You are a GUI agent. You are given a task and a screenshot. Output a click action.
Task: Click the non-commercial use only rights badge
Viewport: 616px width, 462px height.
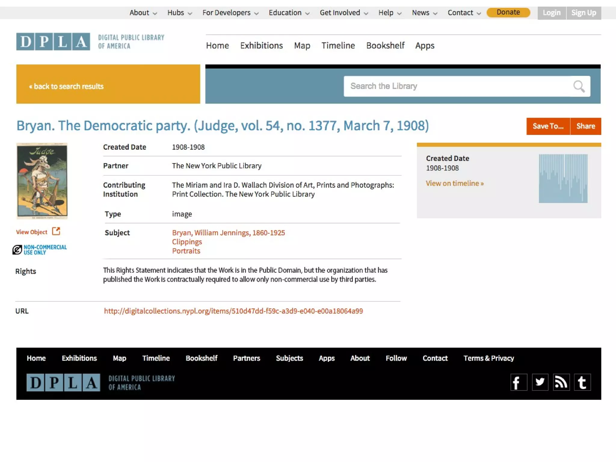(40, 250)
